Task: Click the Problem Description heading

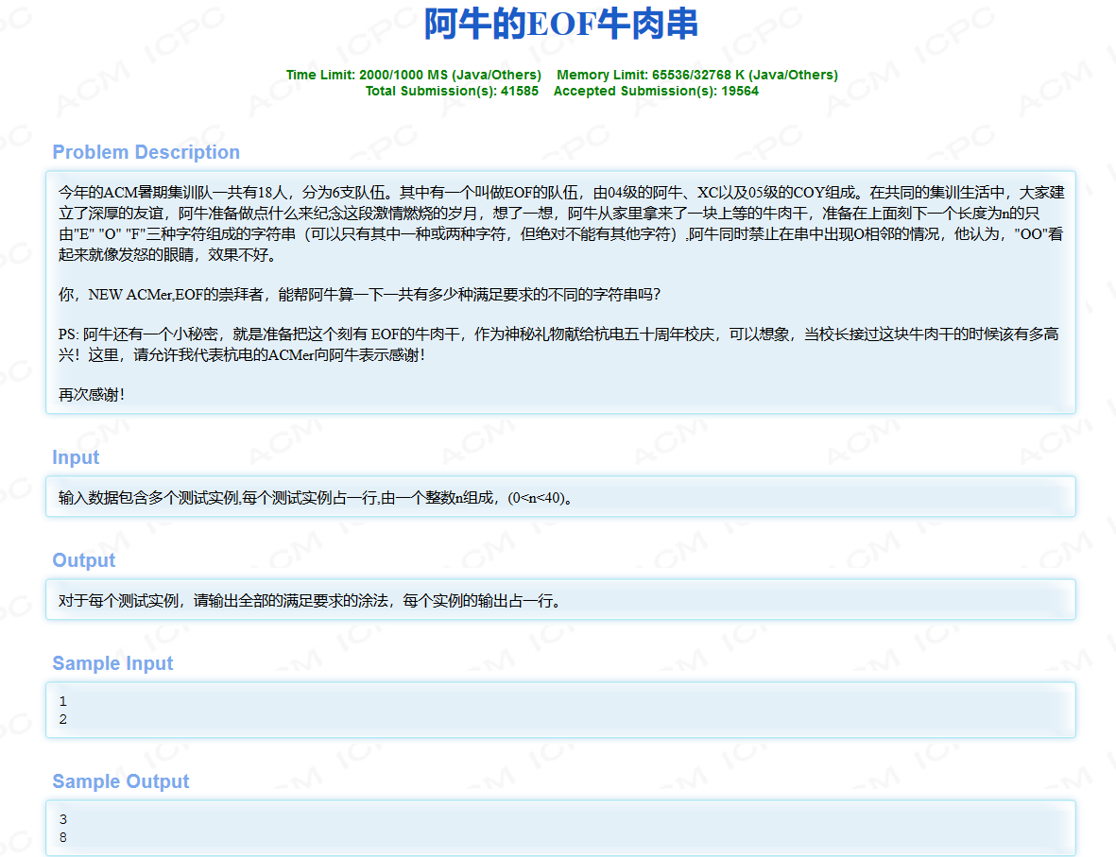Action: click(x=146, y=152)
